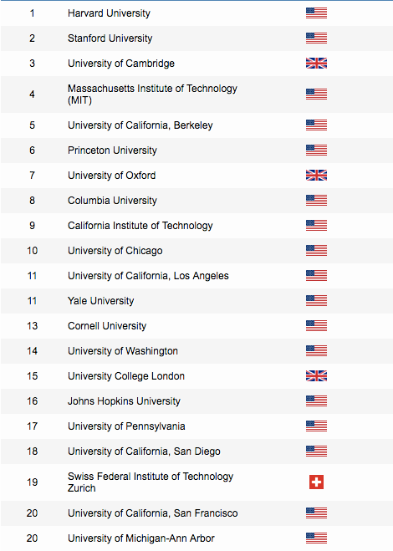Open University of Chicago entry

115,251
